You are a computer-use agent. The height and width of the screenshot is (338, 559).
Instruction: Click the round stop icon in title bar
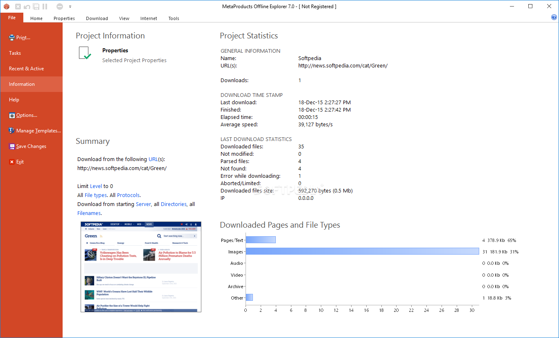pyautogui.click(x=60, y=7)
